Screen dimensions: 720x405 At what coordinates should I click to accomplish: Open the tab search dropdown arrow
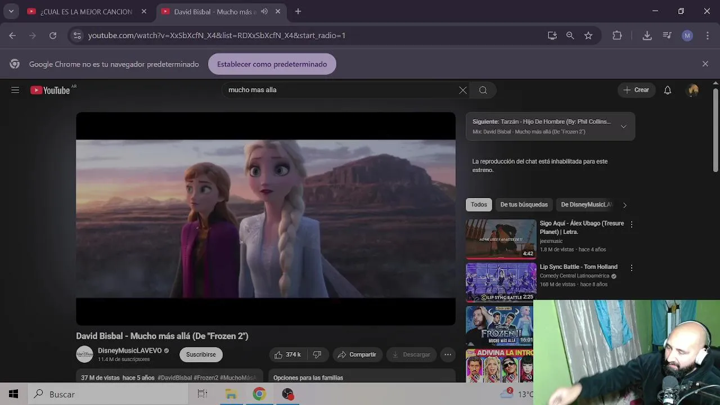[11, 11]
